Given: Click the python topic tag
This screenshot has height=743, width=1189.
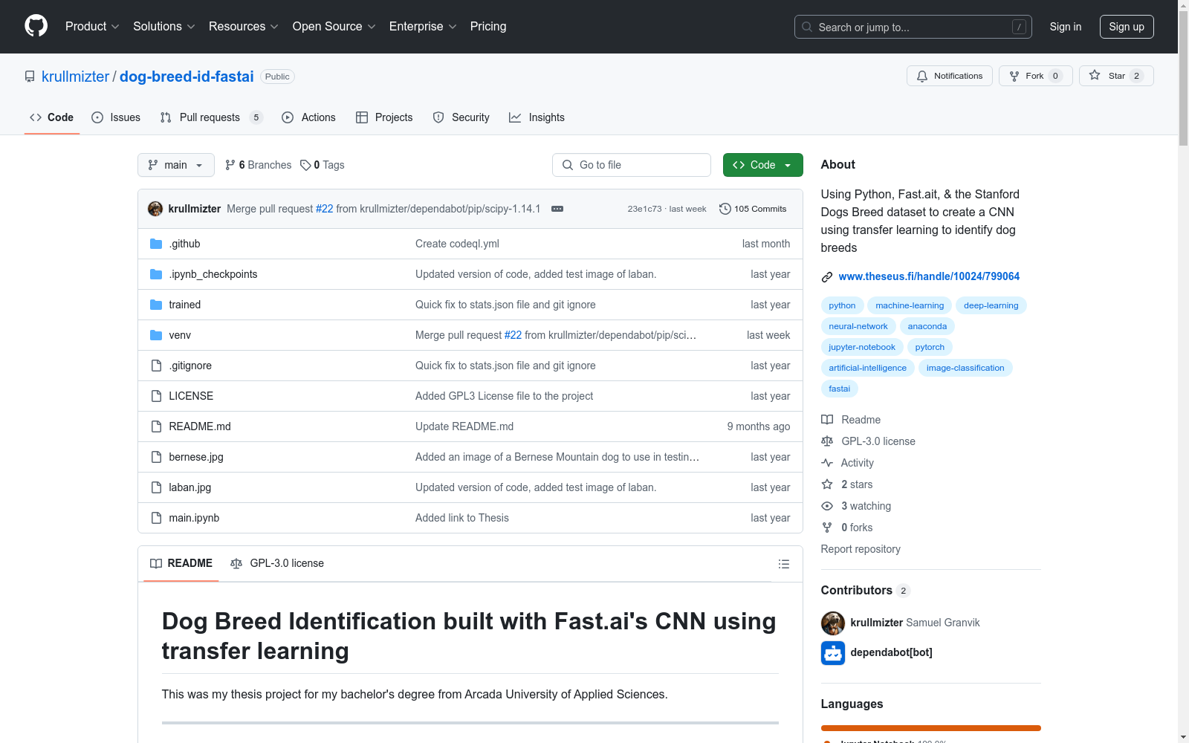Looking at the screenshot, I should click(842, 305).
